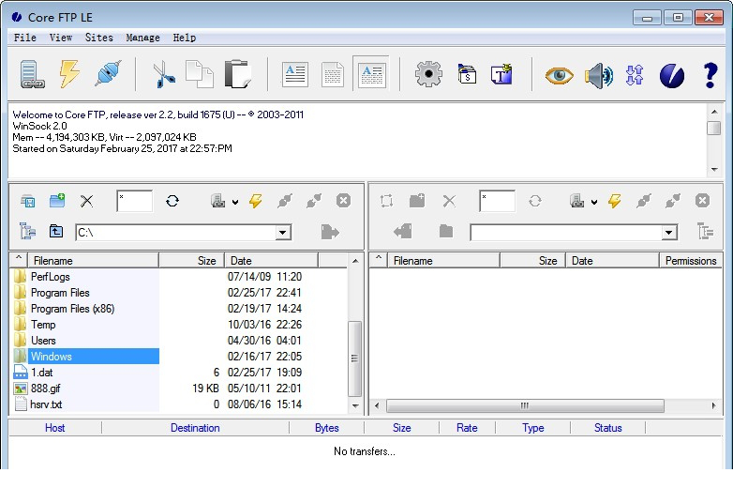The image size is (733, 488).
Task: Sort remote files by Permissions column
Action: pos(691,260)
